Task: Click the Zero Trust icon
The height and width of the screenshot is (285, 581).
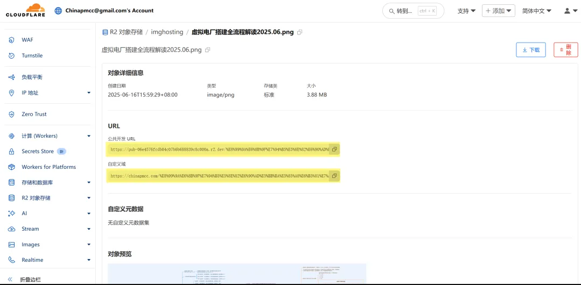Action: (x=11, y=115)
